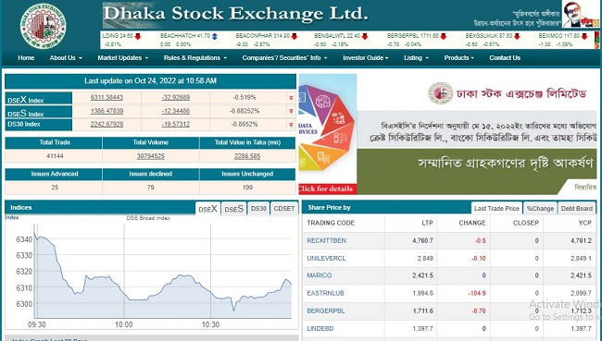
Task: Click the red down arrow beside BERGERPBL ticker
Action: (x=444, y=36)
